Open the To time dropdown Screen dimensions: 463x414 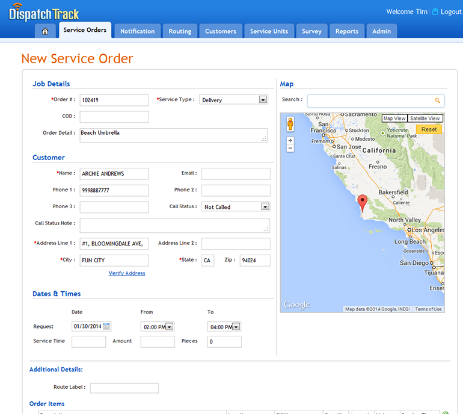(x=236, y=327)
